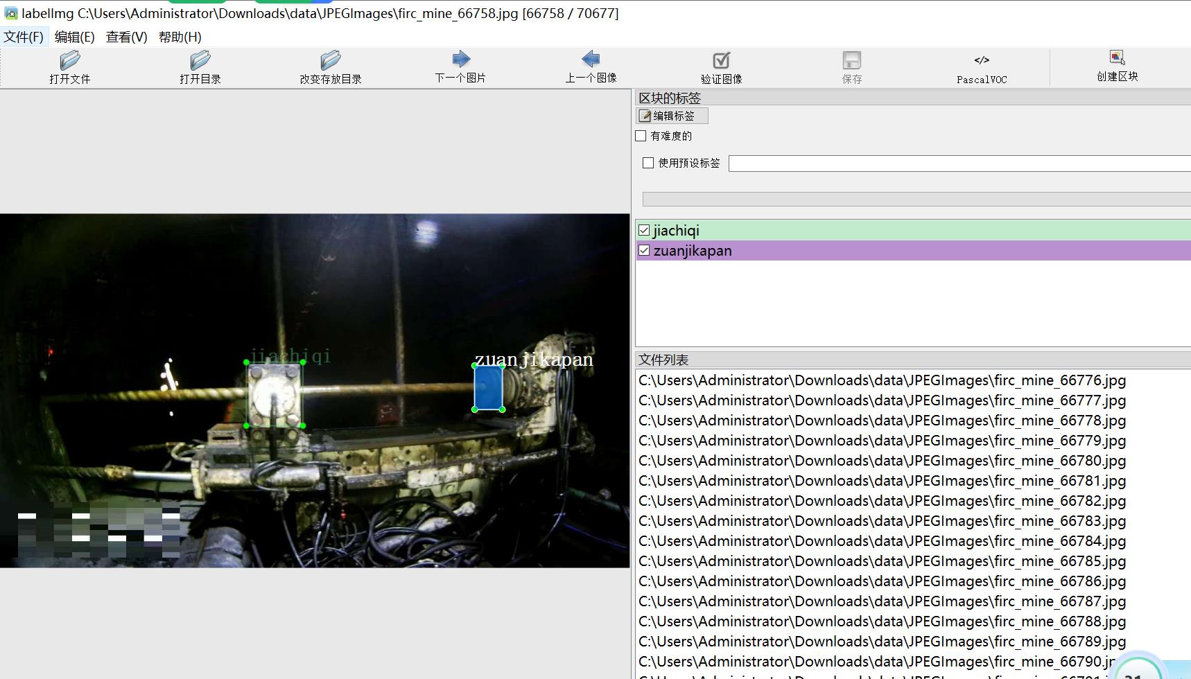
Task: Click the default label text field
Action: coord(959,164)
